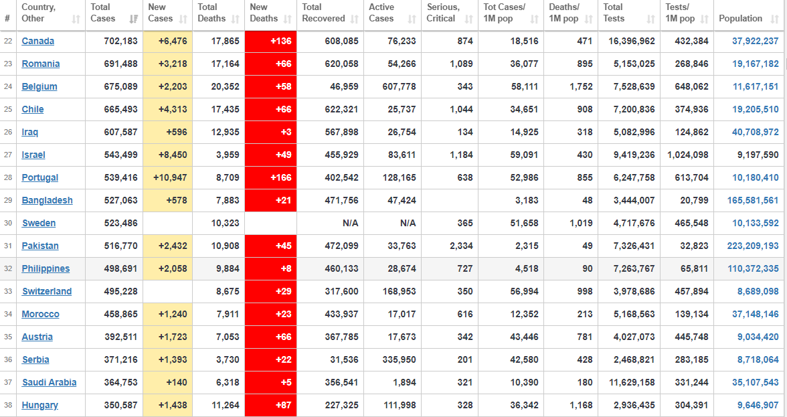Click Population column sort arrows
Screen dimensions: 787x417
click(775, 19)
